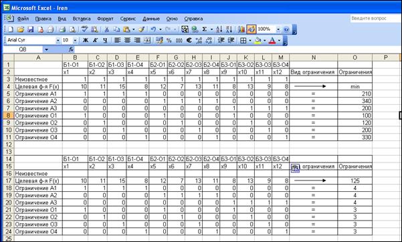402x242 pixels.
Task: Apply the yellow fill color bucket
Action: 258,40
